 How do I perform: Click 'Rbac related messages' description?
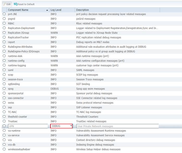click(x=89, y=23)
